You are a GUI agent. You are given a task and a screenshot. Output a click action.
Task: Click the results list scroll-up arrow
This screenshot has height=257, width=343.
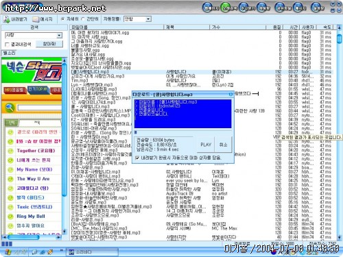click(340, 27)
